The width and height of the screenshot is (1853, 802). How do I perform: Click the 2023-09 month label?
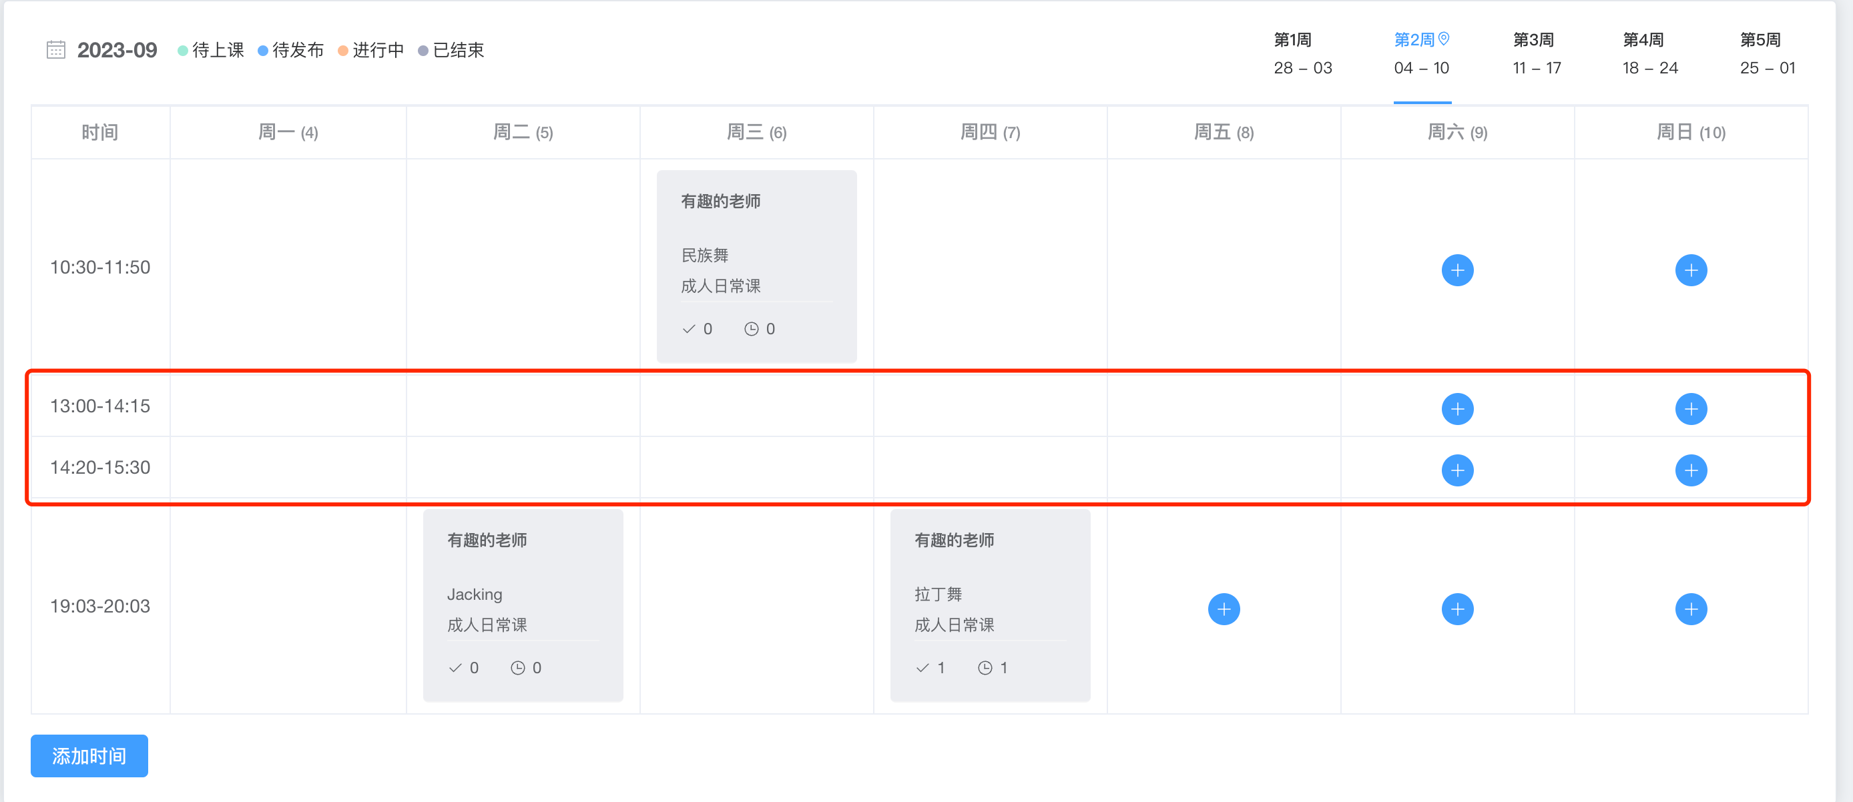117,50
